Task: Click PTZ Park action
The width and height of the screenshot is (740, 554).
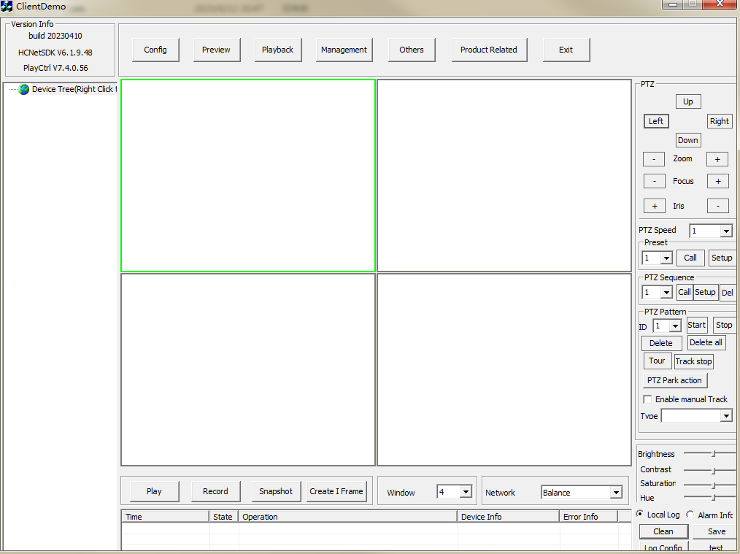Action: tap(674, 380)
